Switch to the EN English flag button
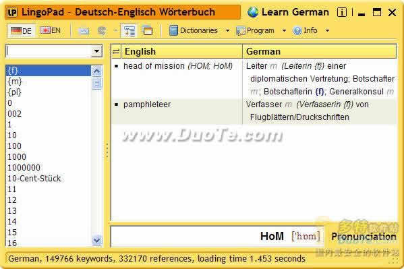Screen dimensions: 404x269 (x=50, y=30)
